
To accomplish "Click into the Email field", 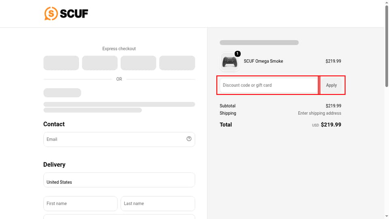I will 119,139.
